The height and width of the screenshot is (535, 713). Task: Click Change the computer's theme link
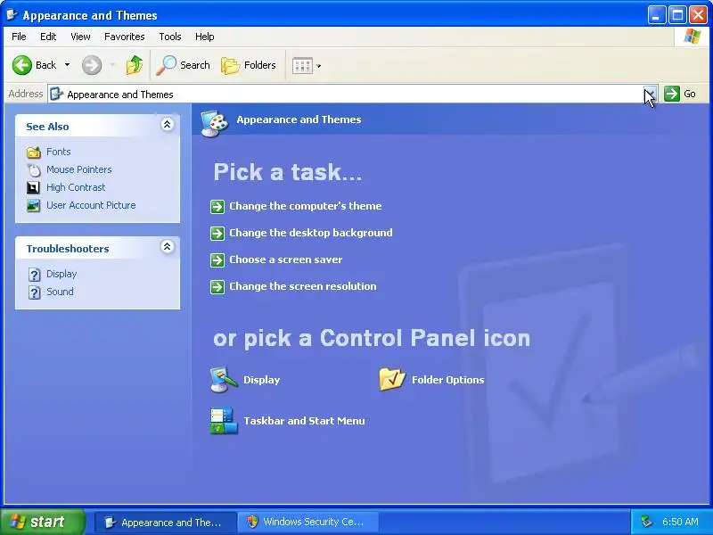pos(306,206)
